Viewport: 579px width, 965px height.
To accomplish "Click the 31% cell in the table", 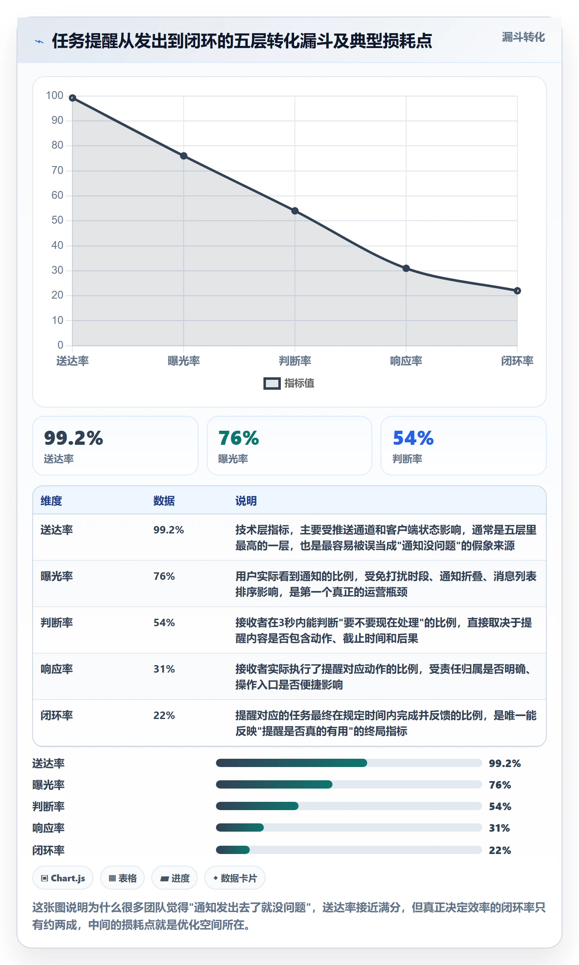I will point(164,669).
